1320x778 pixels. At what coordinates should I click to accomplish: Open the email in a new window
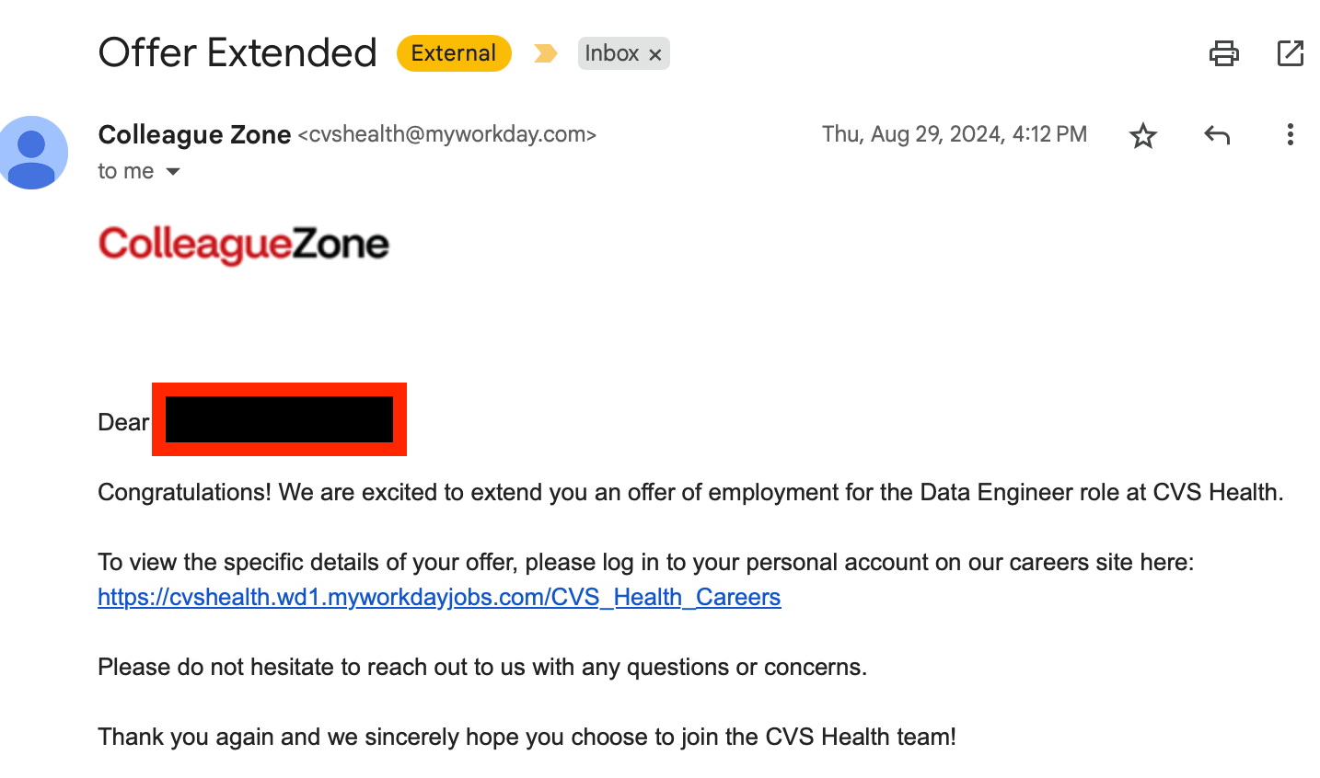(x=1291, y=53)
